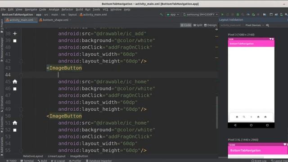Open the Navigate menu
This screenshot has height=162, width=288.
(31, 9)
